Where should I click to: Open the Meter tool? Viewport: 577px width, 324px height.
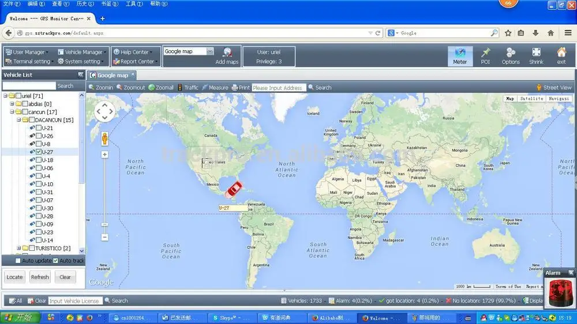pyautogui.click(x=460, y=56)
